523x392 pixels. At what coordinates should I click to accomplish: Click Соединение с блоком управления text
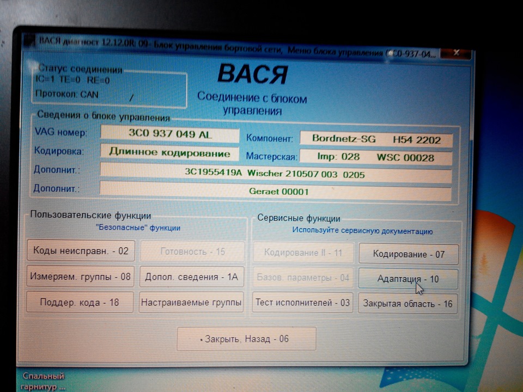[252, 103]
